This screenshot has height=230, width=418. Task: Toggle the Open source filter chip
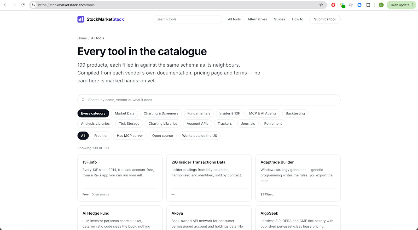coord(162,136)
